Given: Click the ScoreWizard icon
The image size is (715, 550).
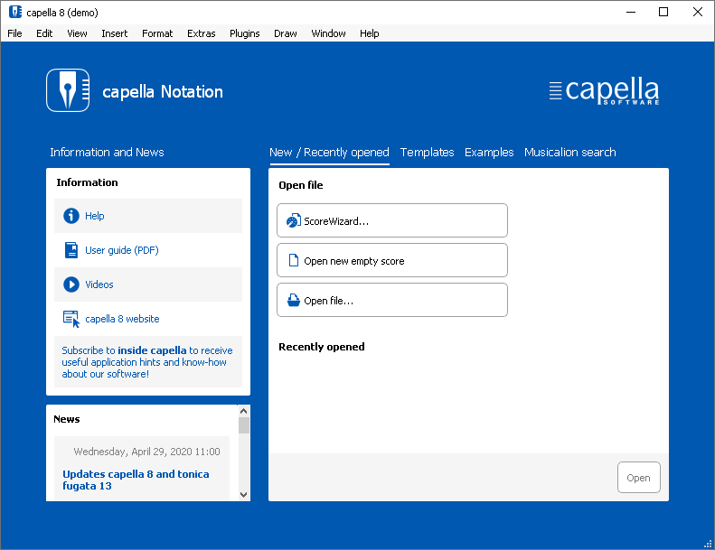Looking at the screenshot, I should [x=293, y=221].
